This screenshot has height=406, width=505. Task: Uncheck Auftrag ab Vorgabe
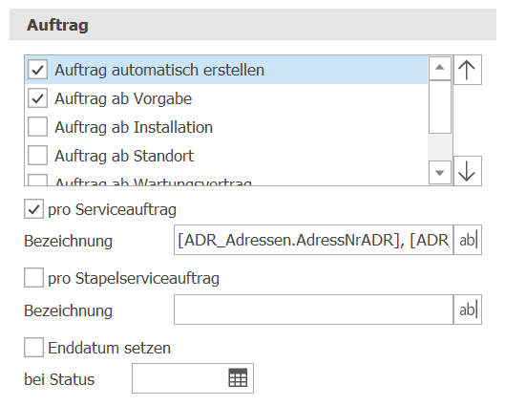[x=37, y=98]
